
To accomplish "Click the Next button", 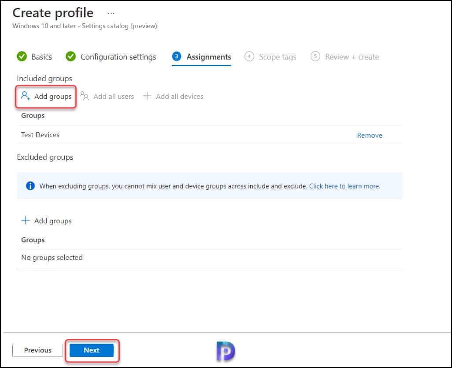I will tap(91, 350).
